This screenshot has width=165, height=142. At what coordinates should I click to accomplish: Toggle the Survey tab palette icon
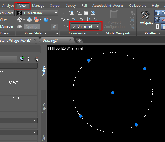click(158, 20)
